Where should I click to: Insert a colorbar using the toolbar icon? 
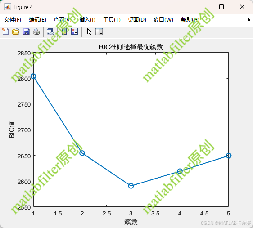(64, 31)
